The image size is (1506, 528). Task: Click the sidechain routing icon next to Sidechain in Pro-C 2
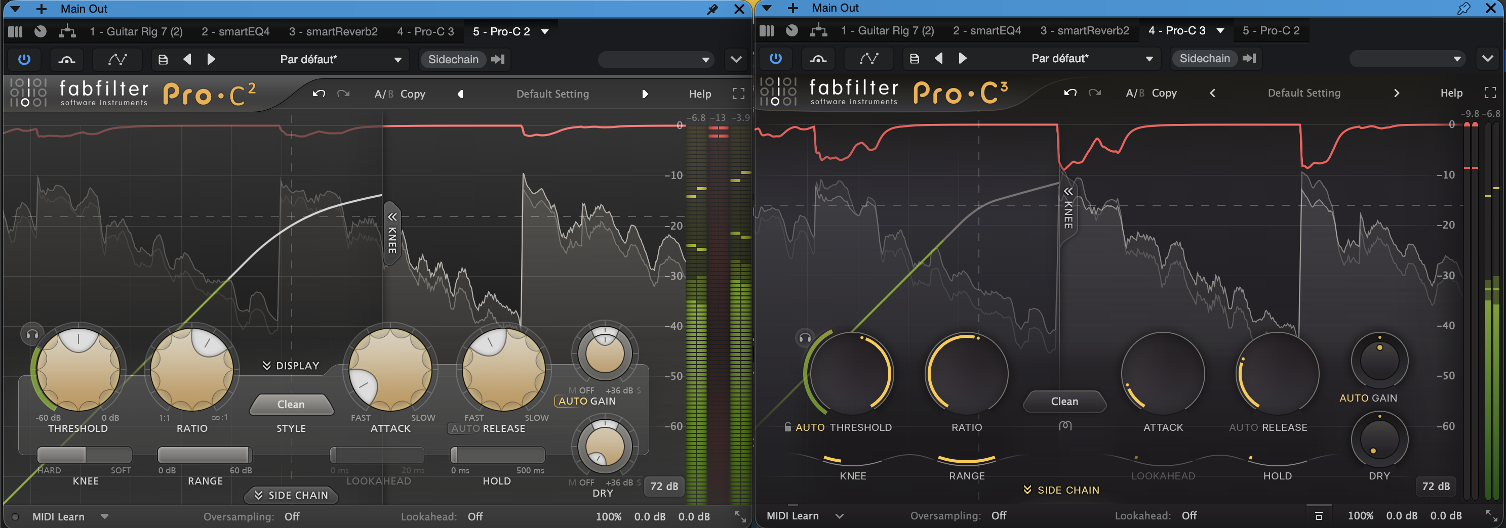pyautogui.click(x=498, y=59)
